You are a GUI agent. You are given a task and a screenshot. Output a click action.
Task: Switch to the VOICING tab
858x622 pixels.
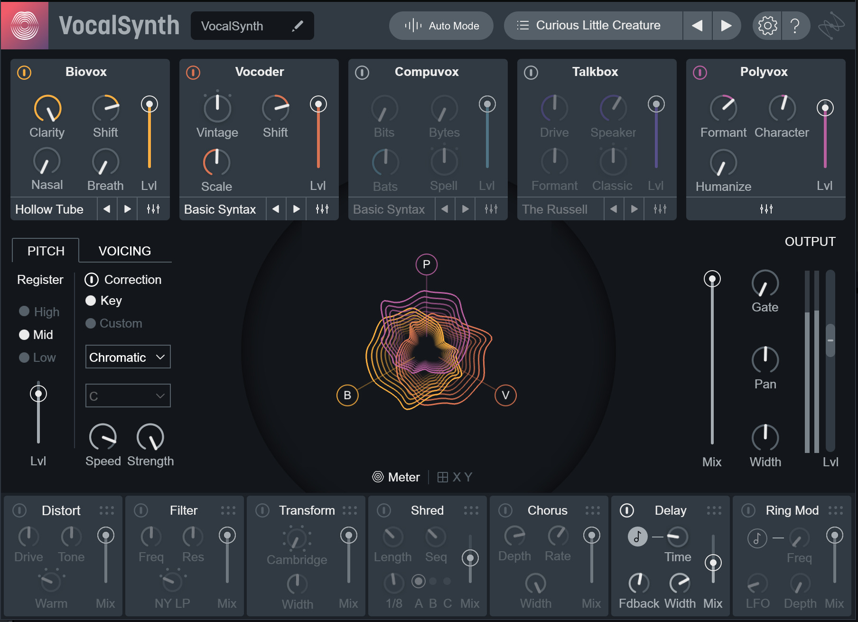click(x=125, y=251)
